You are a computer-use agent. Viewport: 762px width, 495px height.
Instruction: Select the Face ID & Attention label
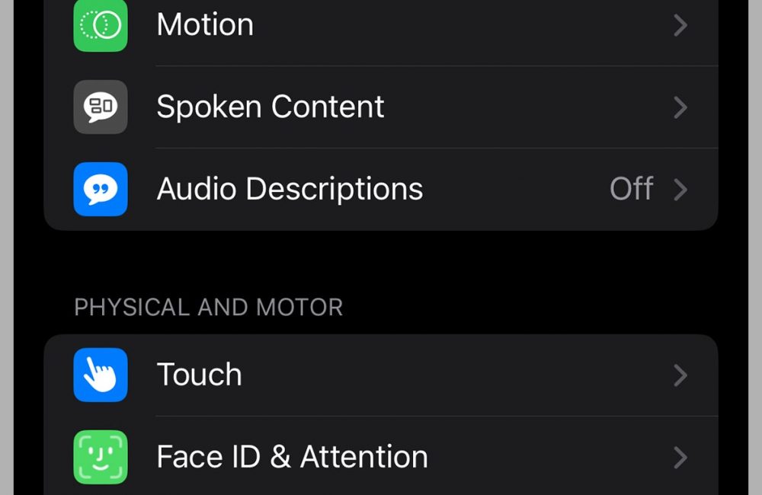coord(292,457)
